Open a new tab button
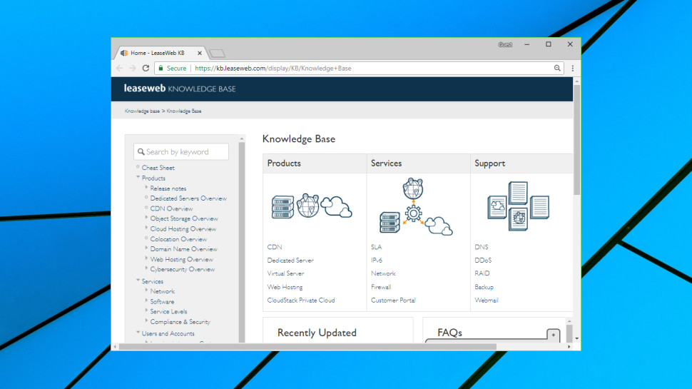 pos(217,54)
